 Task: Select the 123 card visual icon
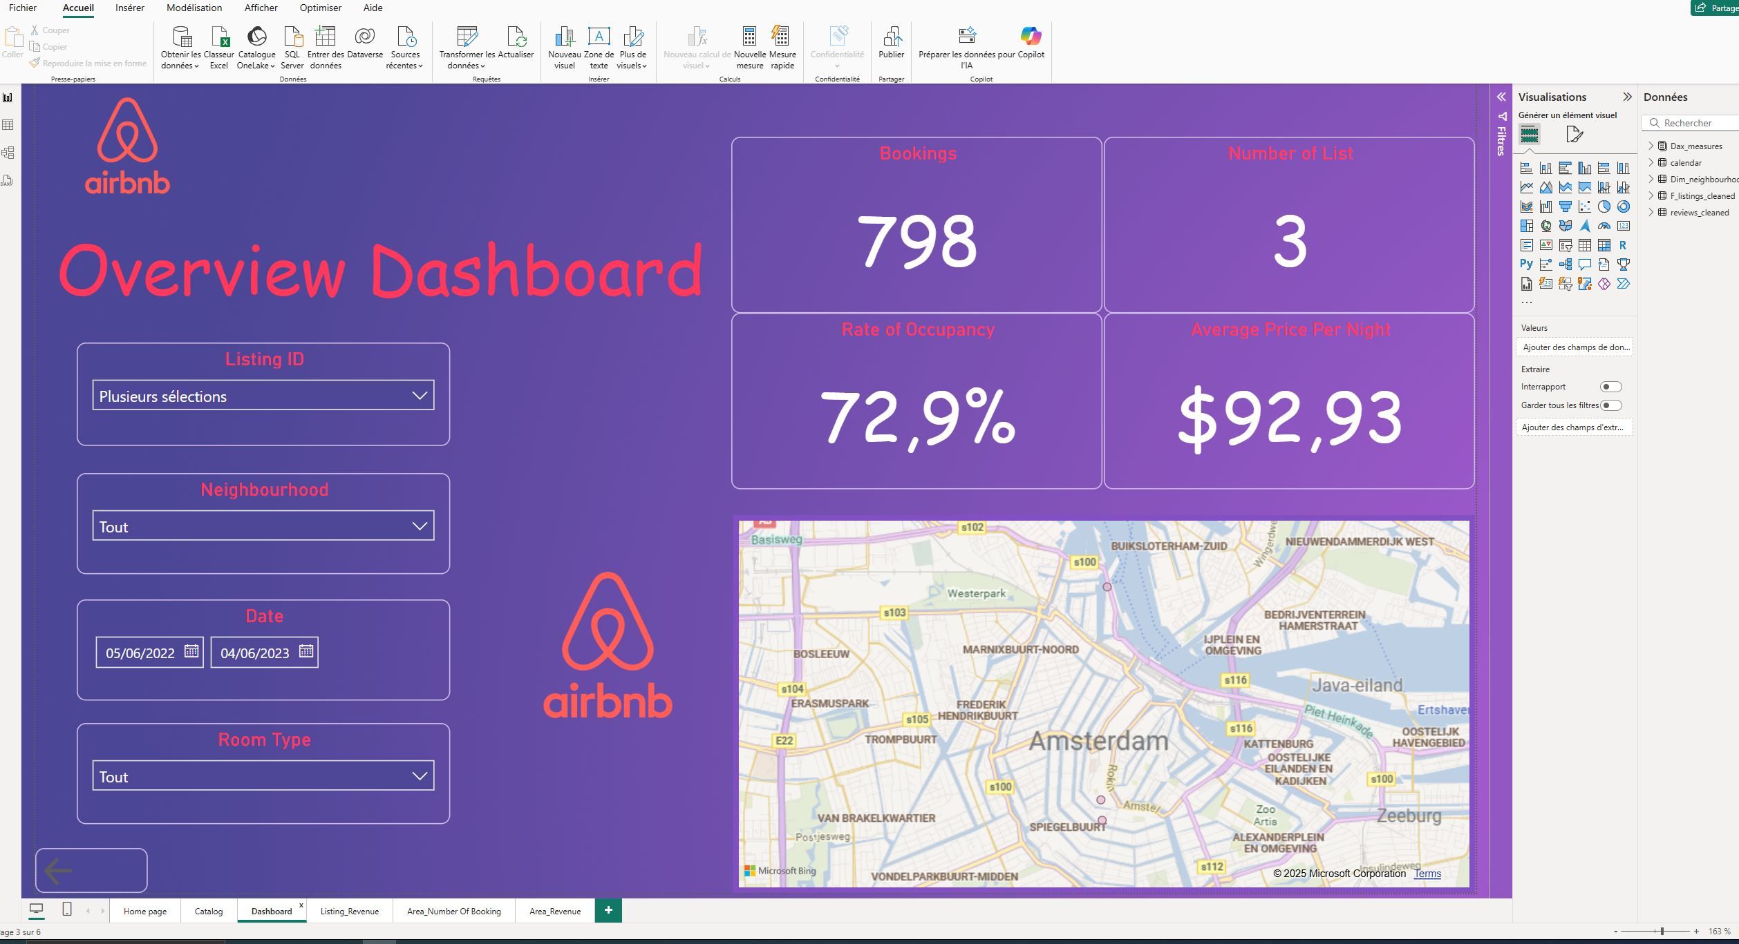coord(1623,226)
